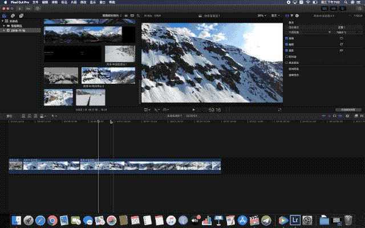Open Google Chrome from the Dock

(52, 220)
